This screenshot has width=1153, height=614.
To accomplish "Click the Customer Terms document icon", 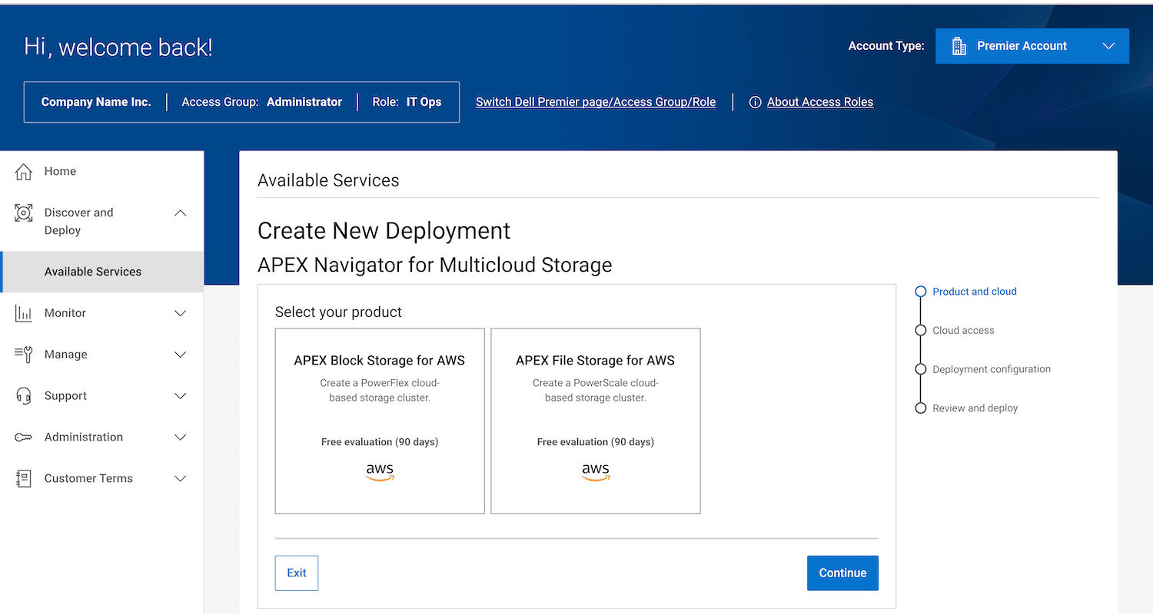I will 24,479.
